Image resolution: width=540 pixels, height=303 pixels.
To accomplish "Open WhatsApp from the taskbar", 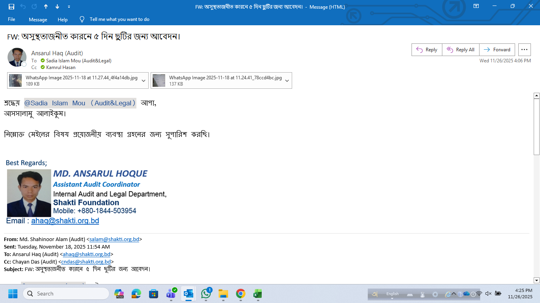I will click(206, 294).
